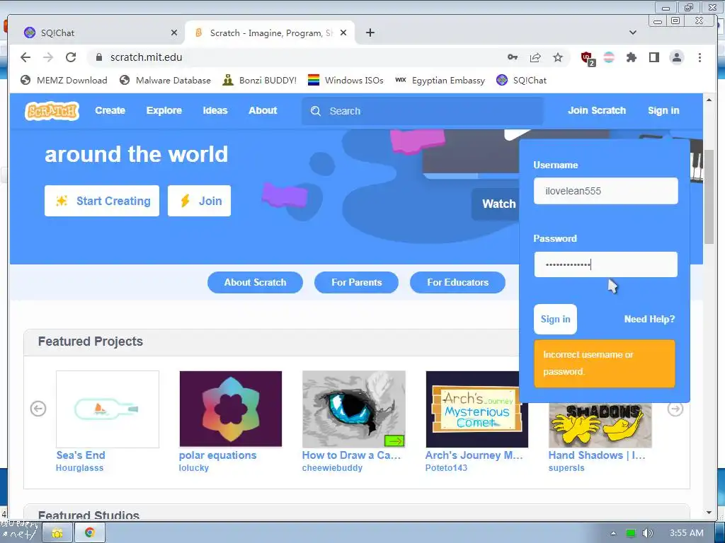Click the Start Creating button
This screenshot has width=725, height=543.
[102, 201]
